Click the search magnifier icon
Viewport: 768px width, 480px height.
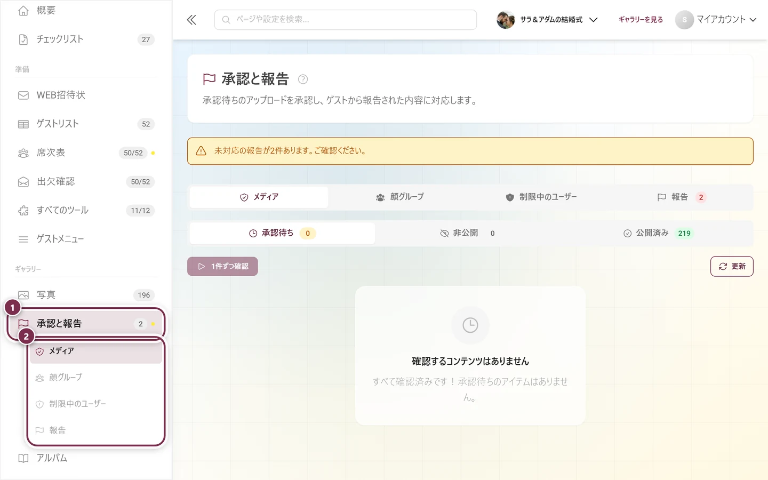(226, 20)
